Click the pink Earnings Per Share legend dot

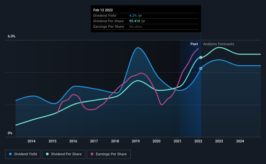tap(92, 154)
